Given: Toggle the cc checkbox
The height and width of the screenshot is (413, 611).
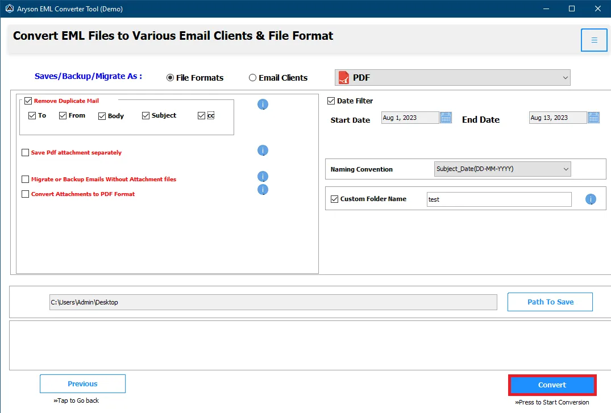Looking at the screenshot, I should (x=201, y=116).
